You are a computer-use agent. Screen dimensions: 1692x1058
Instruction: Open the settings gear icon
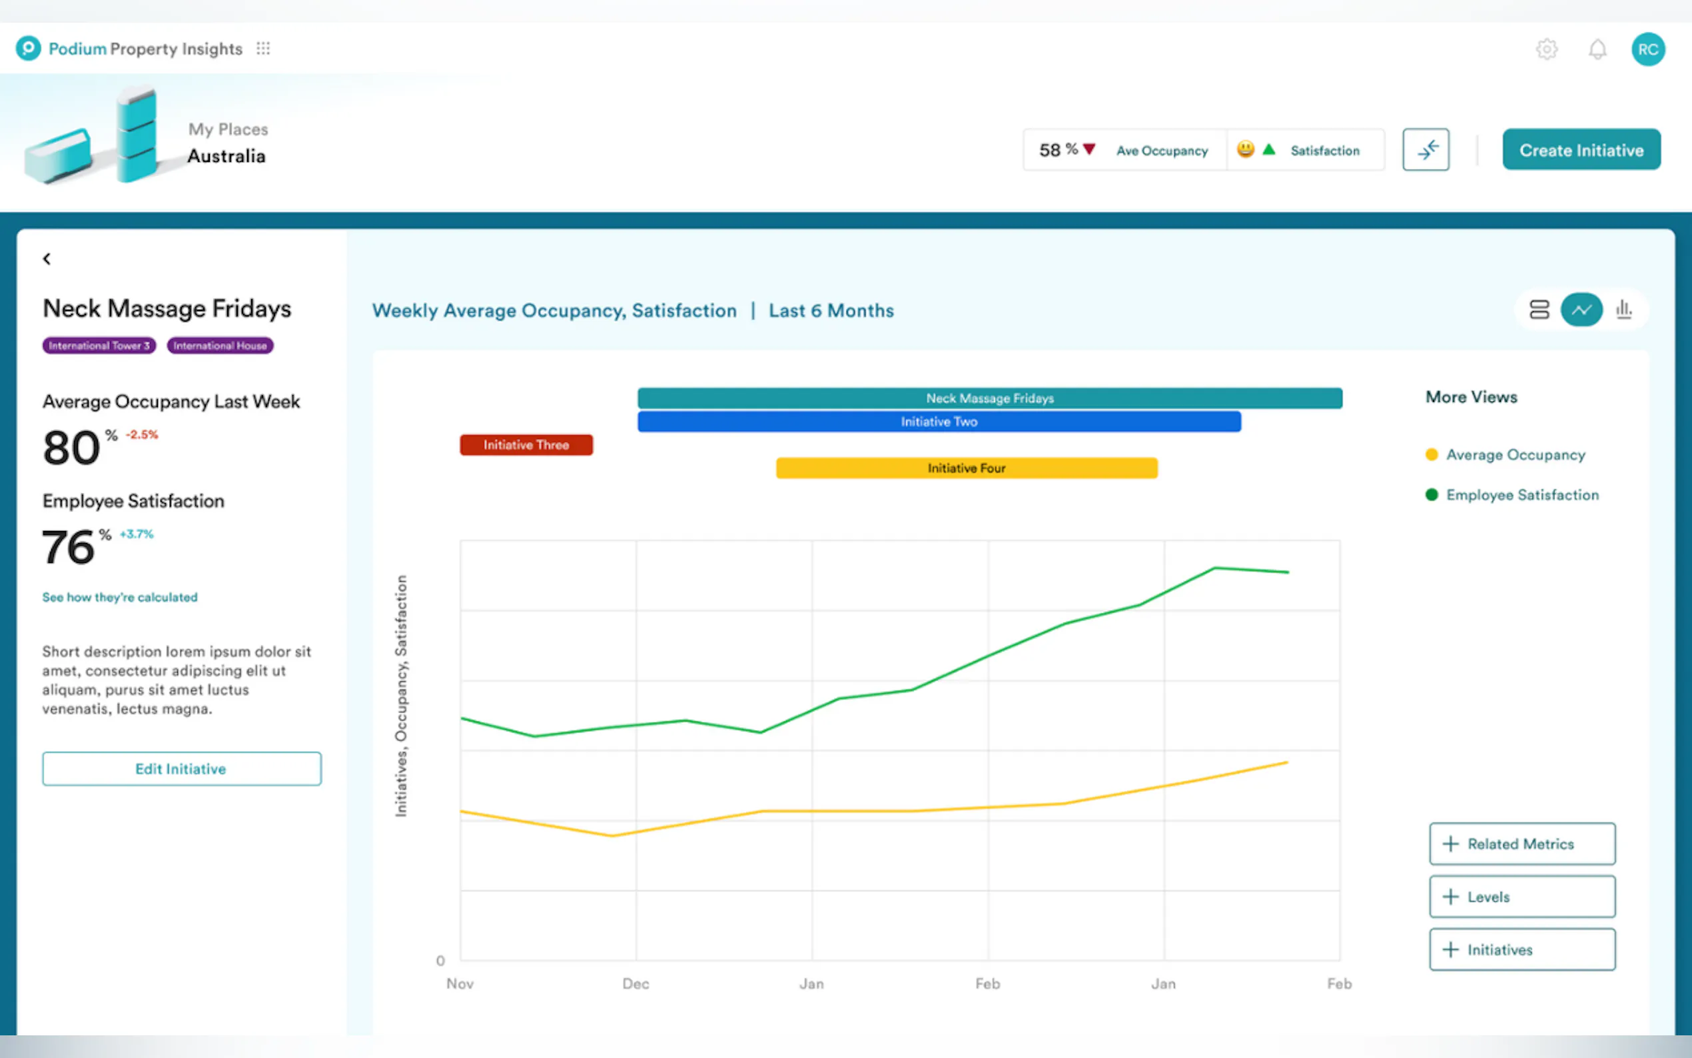click(1547, 49)
